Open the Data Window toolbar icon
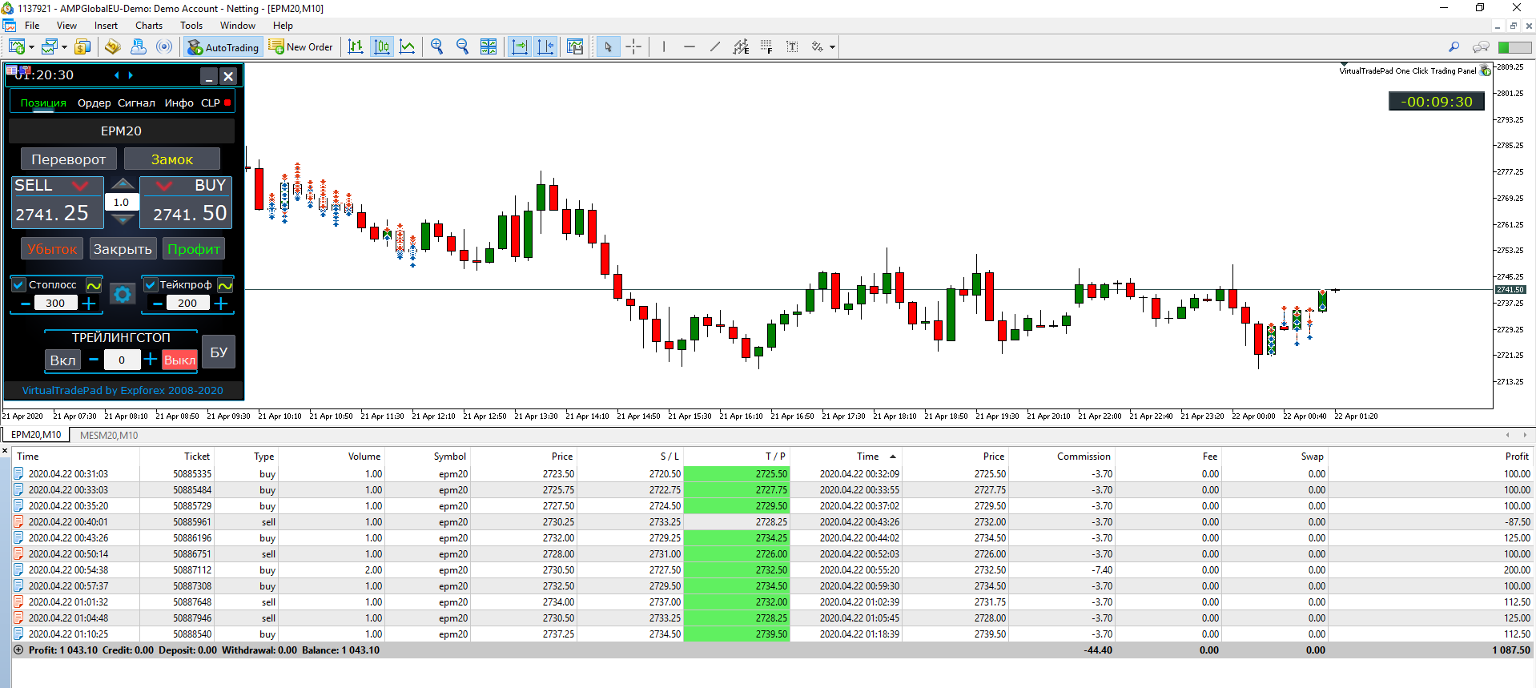Screen dimensions: 1536x688 point(112,47)
